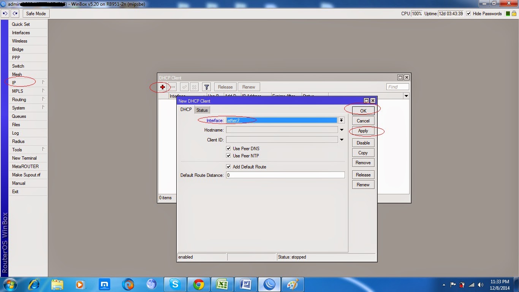The height and width of the screenshot is (292, 519).
Task: Uncheck Add Default Route
Action: tap(228, 167)
